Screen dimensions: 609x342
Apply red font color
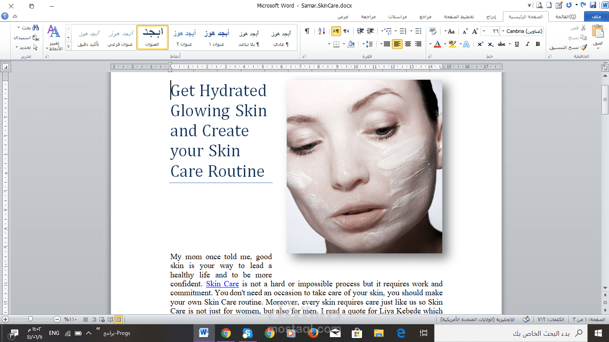[437, 44]
